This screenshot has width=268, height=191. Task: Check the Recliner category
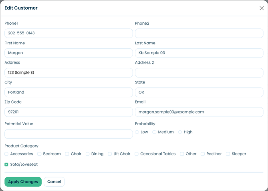[x=203, y=154]
